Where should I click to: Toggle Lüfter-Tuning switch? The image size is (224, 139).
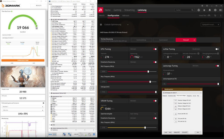[217, 49]
